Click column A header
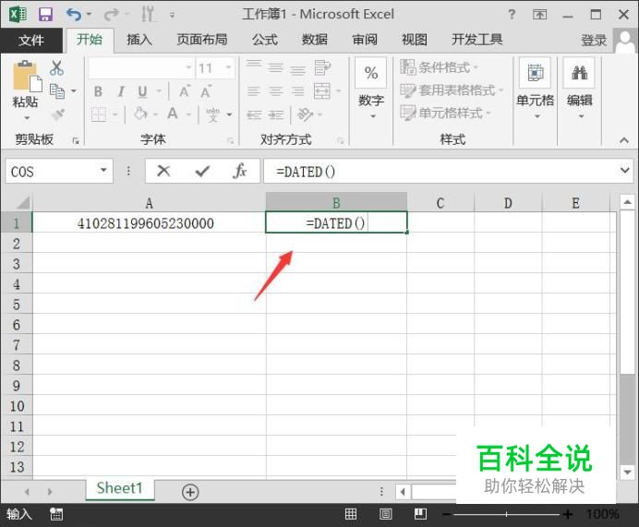The image size is (639, 527). 150,202
